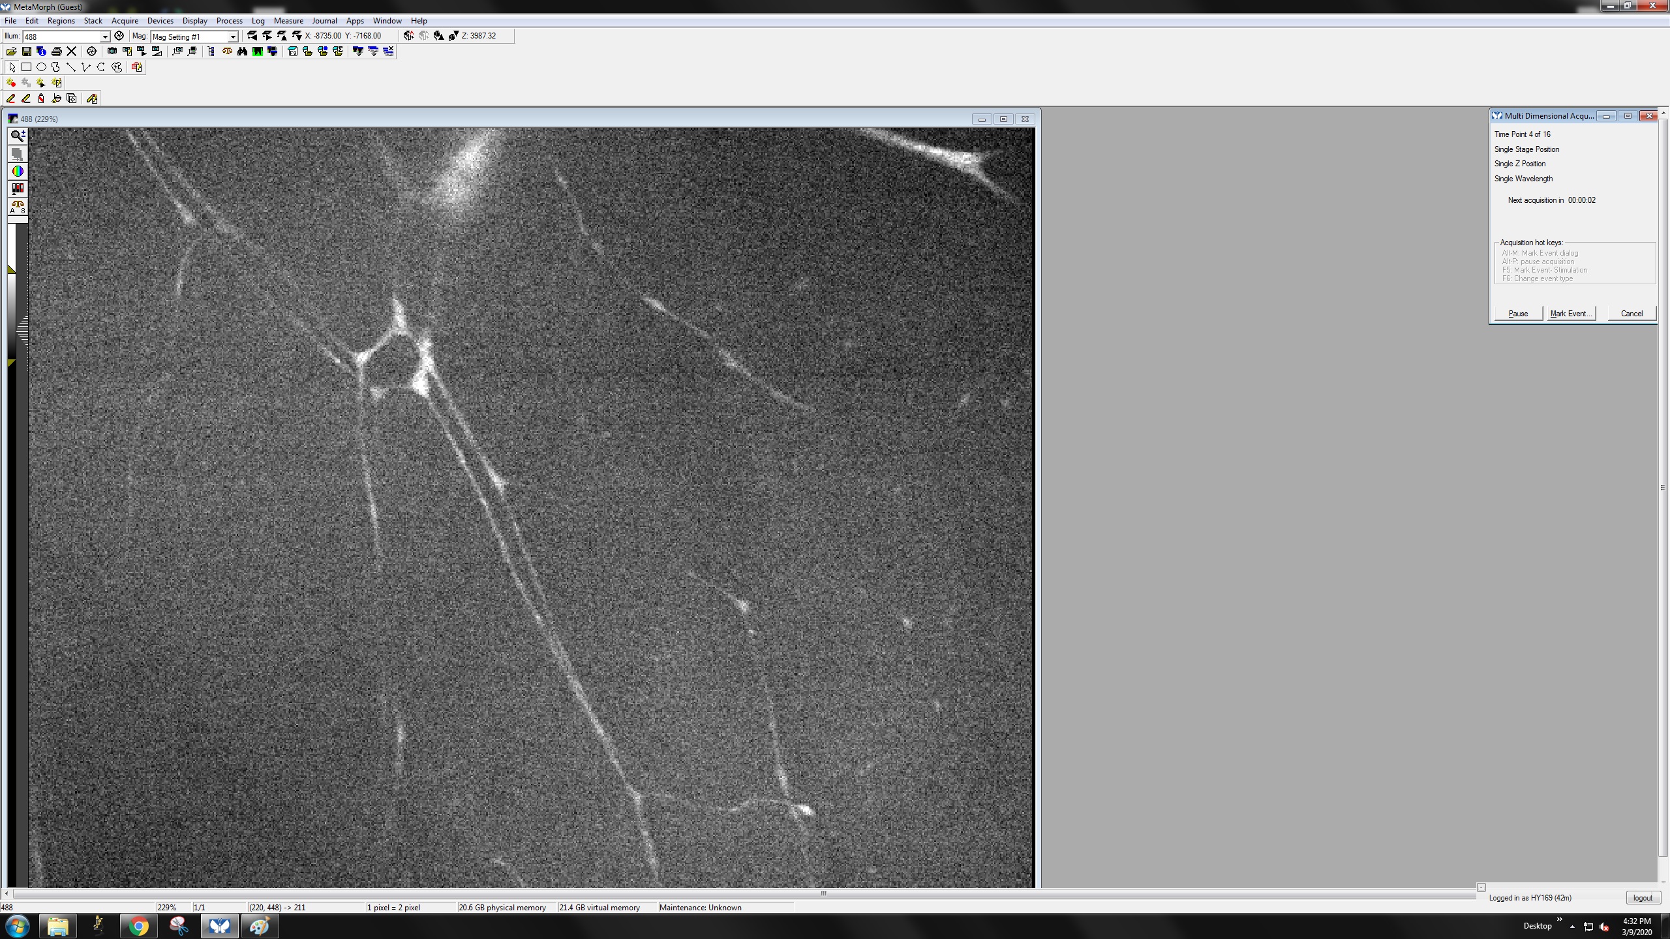Open the Acquire menu
This screenshot has height=939, width=1670.
125,21
